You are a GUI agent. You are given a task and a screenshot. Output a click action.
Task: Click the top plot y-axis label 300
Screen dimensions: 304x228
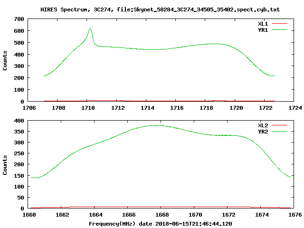[19, 66]
